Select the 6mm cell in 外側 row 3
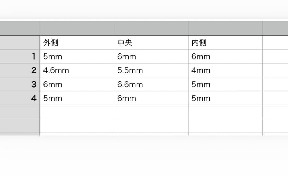This screenshot has width=288, height=193. click(77, 84)
